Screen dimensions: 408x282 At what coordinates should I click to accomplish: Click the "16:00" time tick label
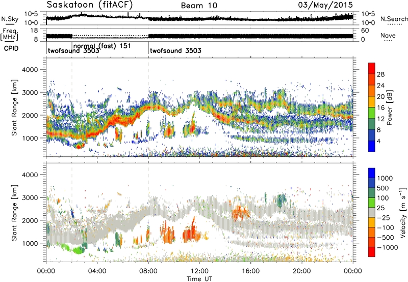point(250,271)
